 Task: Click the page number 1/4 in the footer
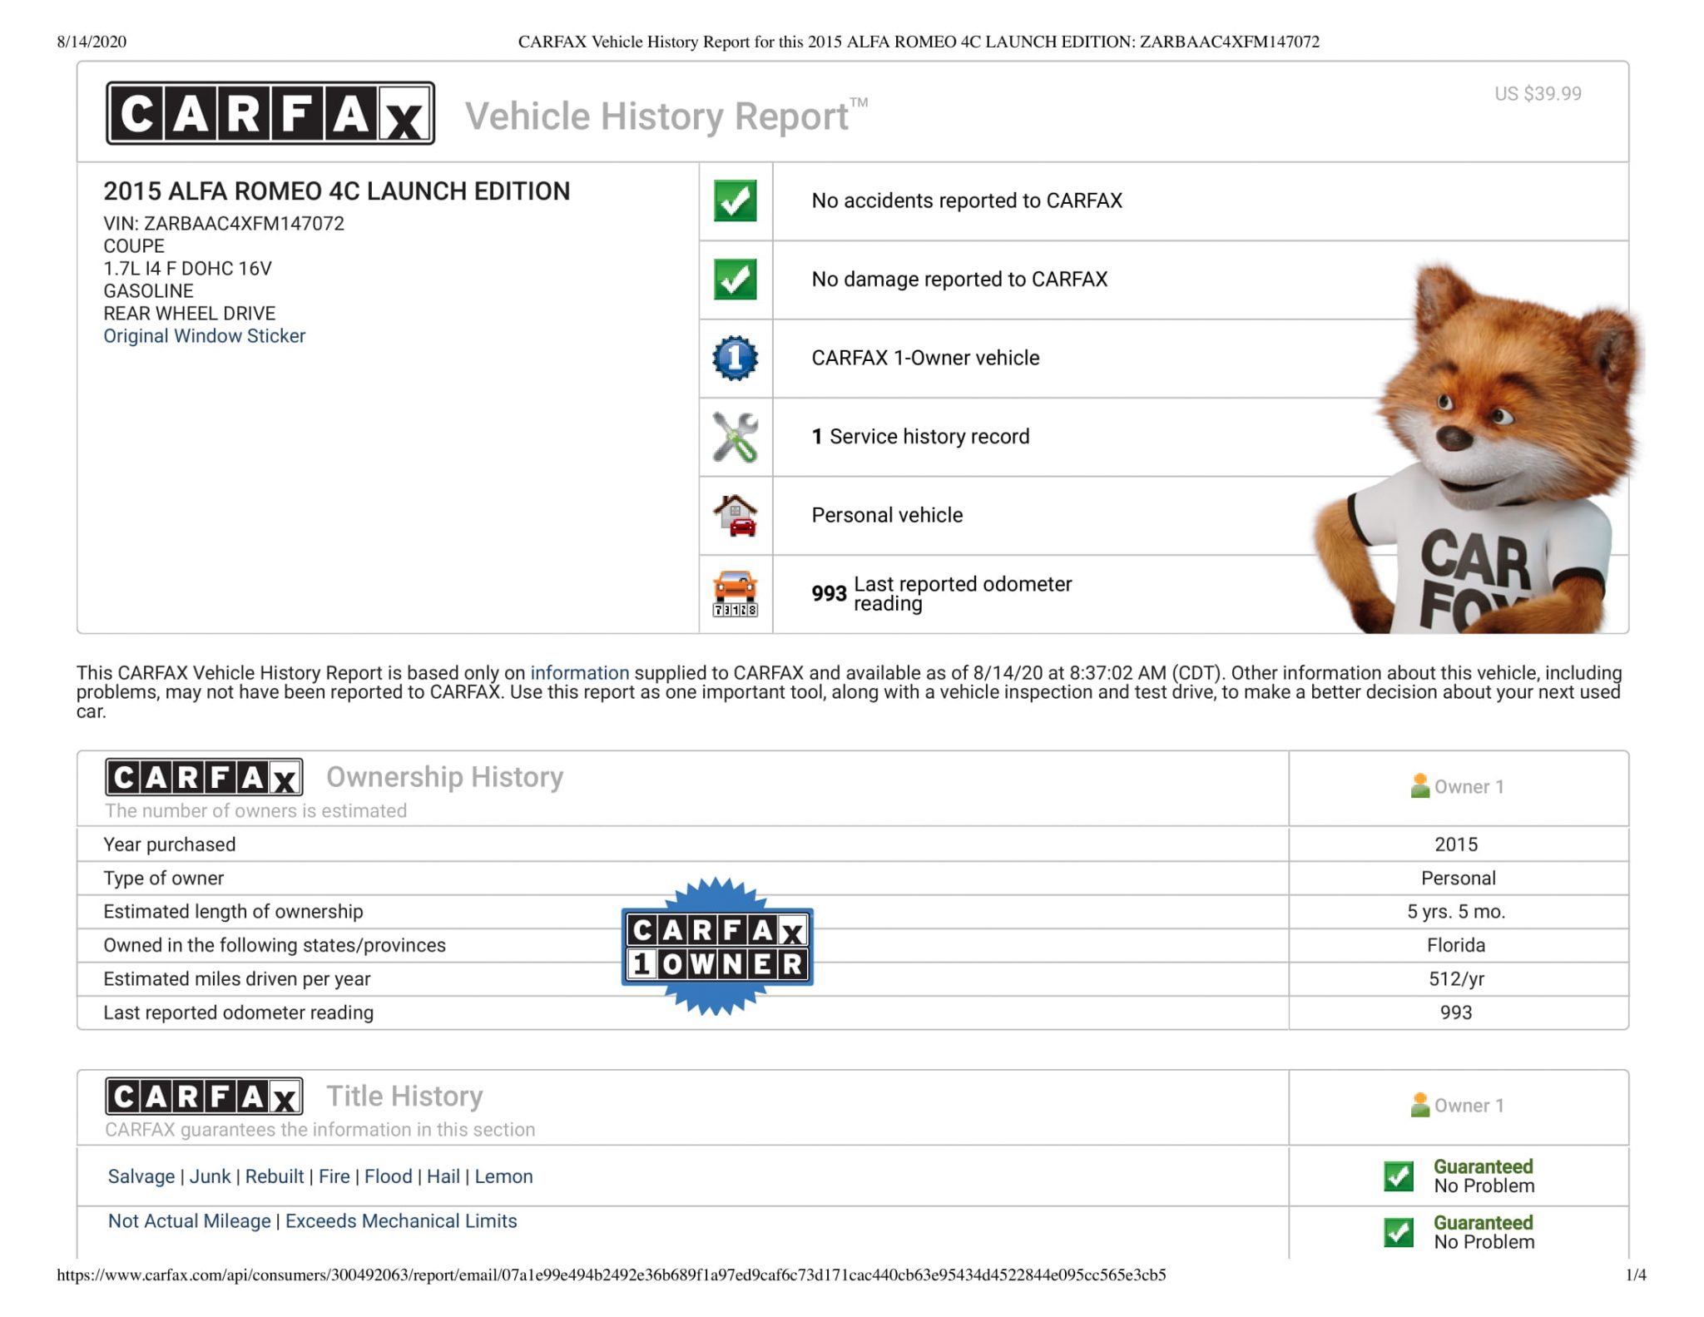pos(1636,1275)
